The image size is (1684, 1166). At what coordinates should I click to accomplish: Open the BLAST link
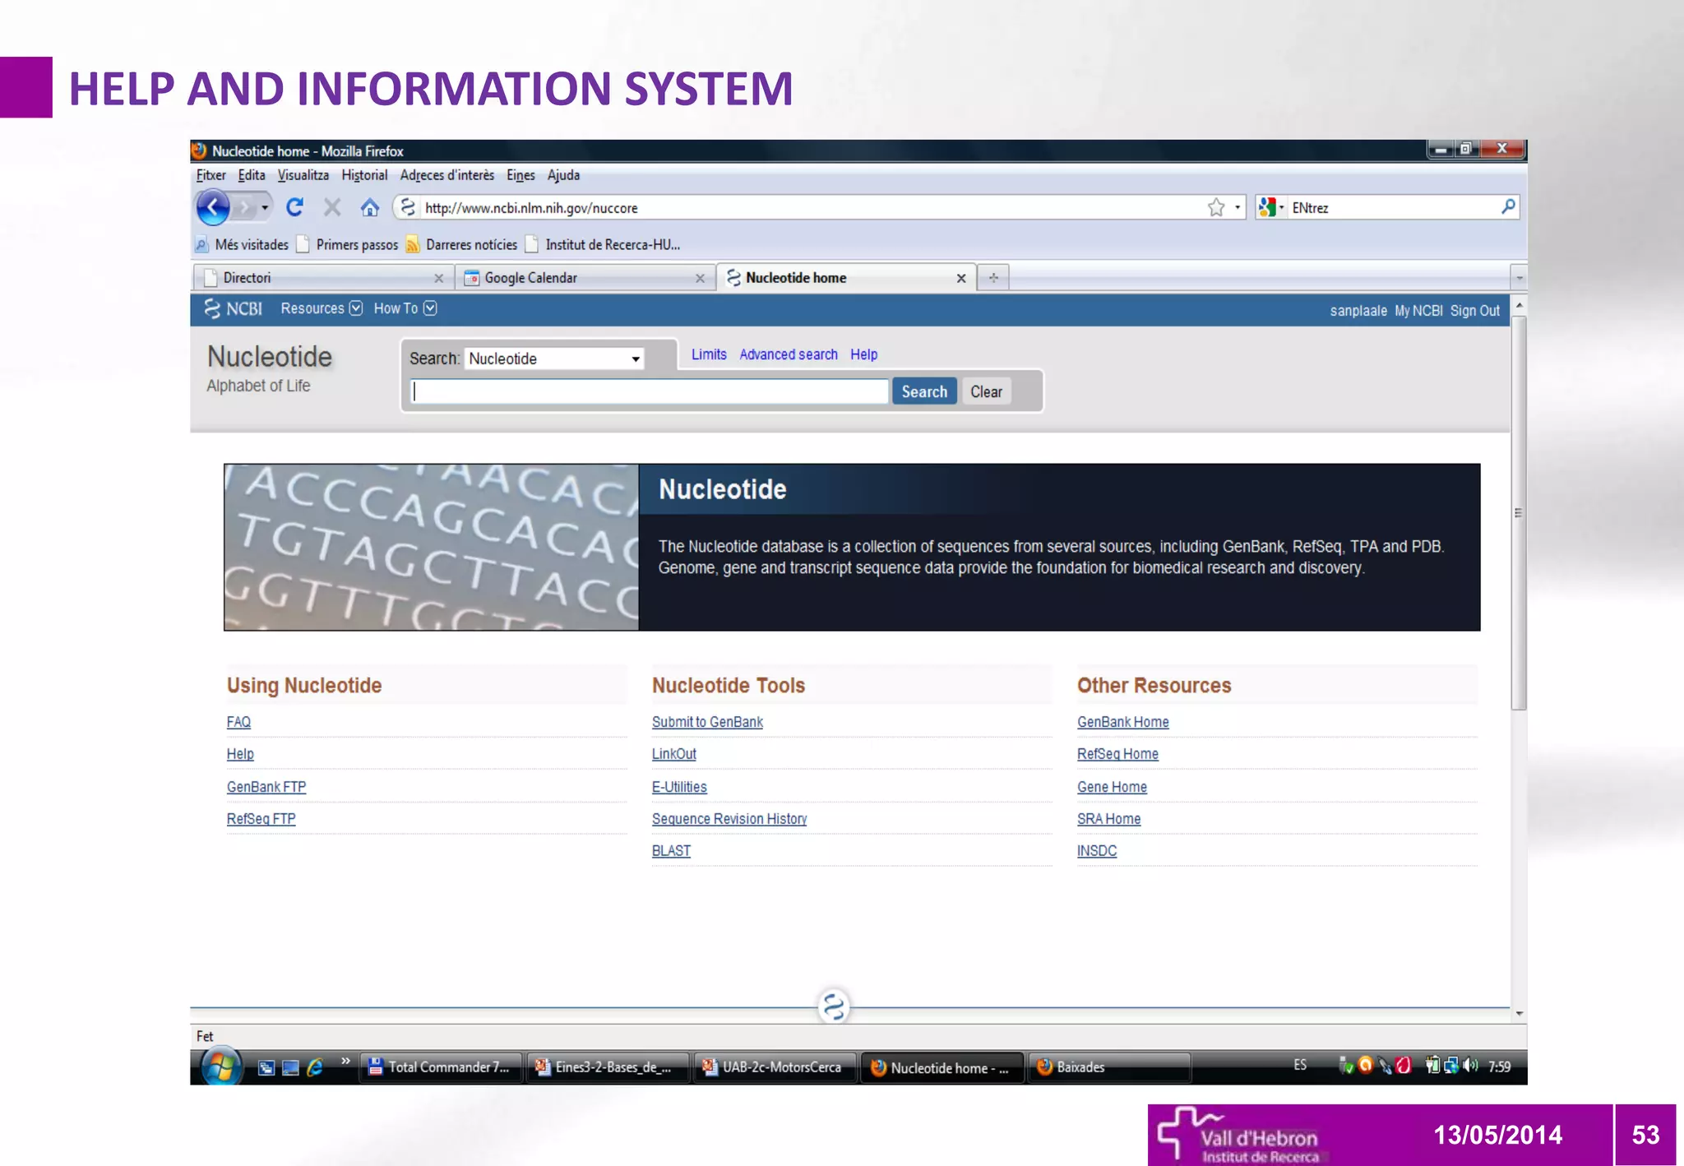pyautogui.click(x=671, y=851)
